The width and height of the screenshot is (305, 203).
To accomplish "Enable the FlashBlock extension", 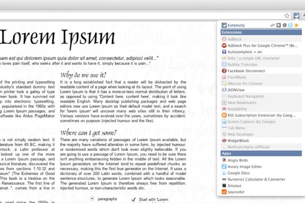I will 261,77.
